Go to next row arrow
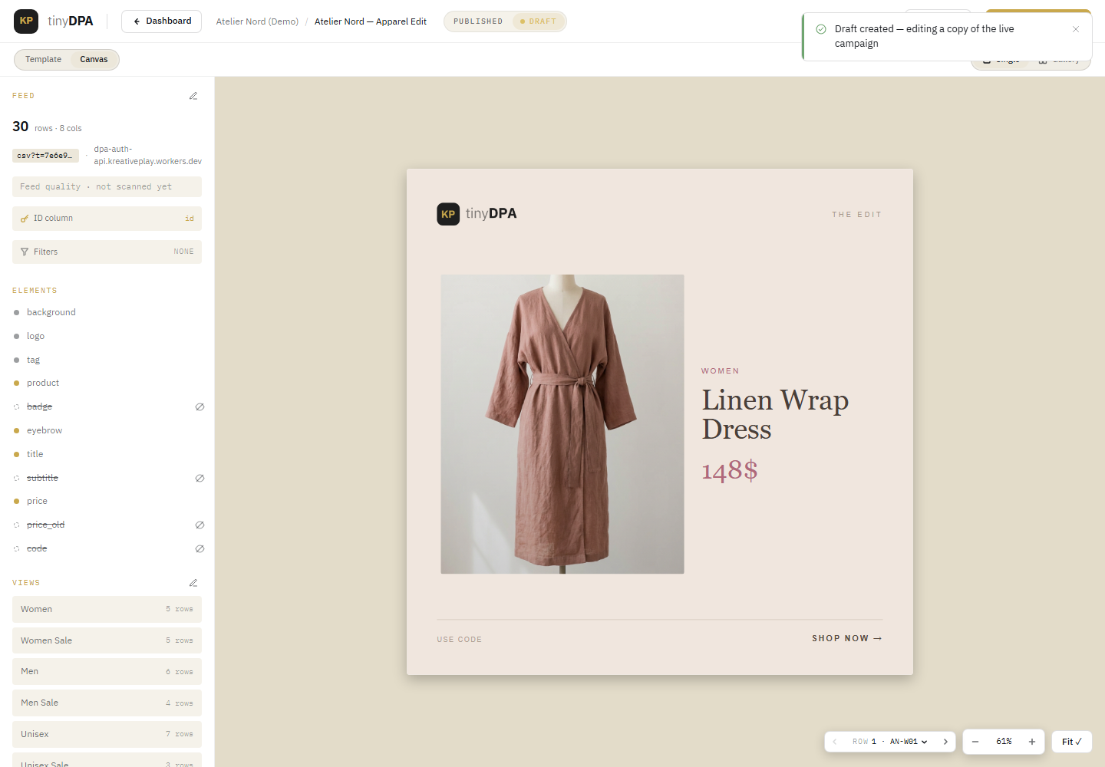 pyautogui.click(x=945, y=742)
